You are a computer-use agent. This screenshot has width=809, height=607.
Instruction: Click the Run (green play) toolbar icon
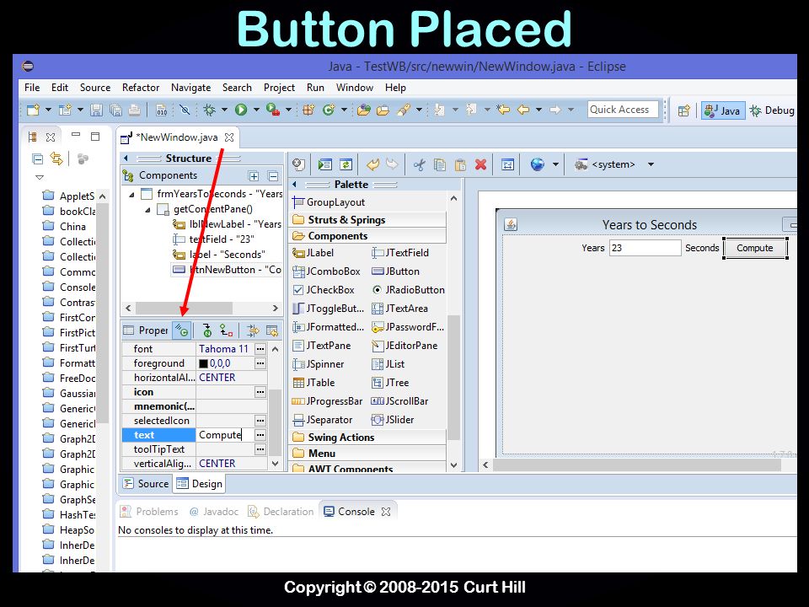[241, 110]
